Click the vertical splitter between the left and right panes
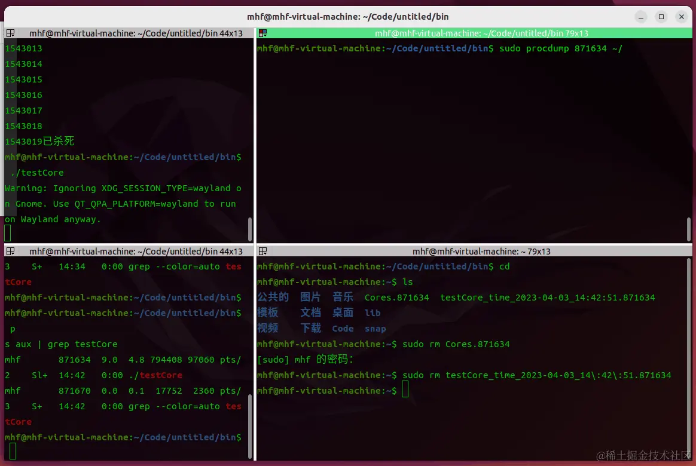Viewport: 696px width, 466px height. (x=255, y=244)
